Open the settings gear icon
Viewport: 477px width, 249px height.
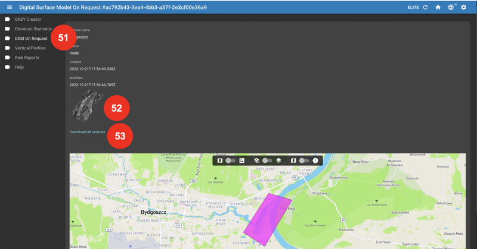pos(463,7)
